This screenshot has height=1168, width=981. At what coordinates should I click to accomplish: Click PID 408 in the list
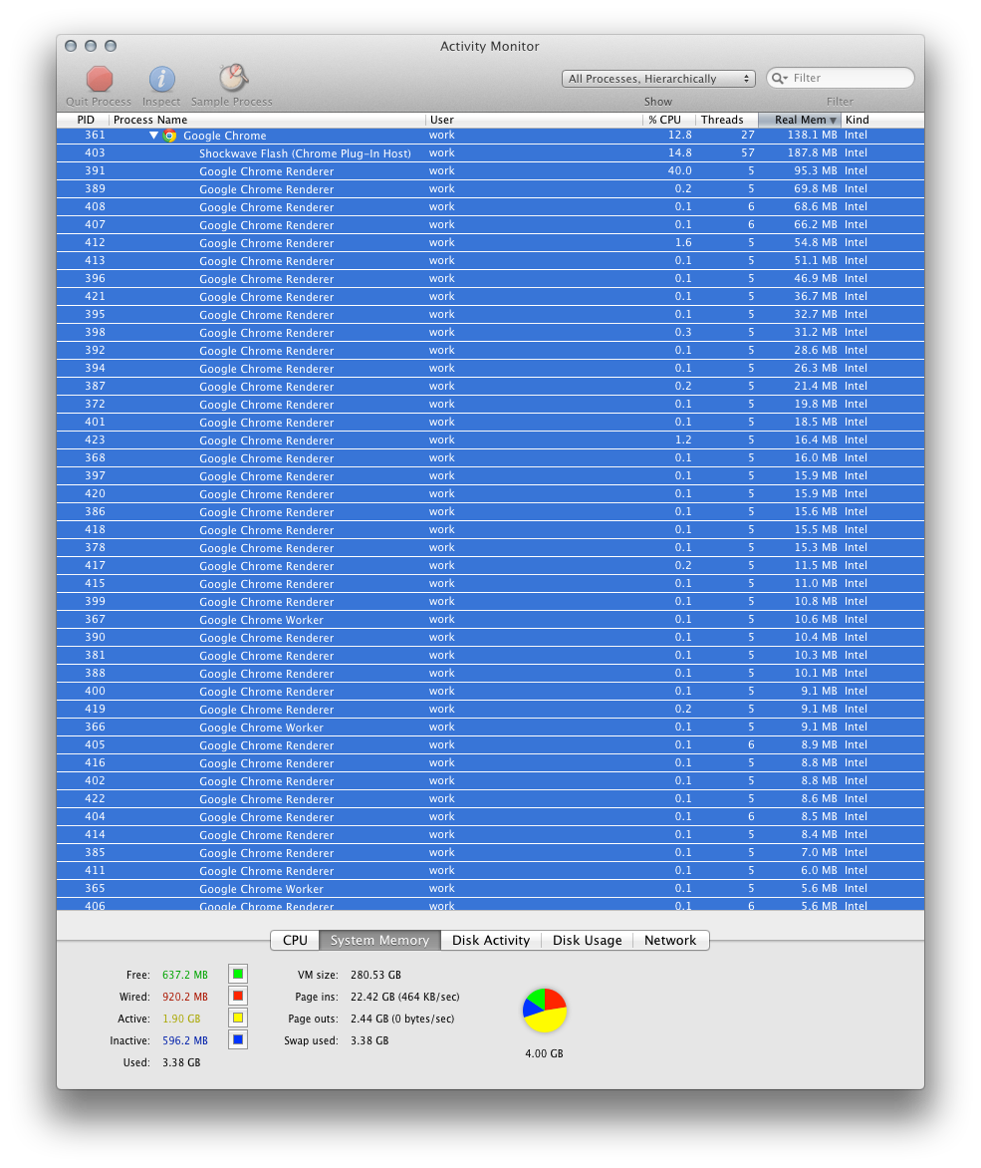(x=96, y=206)
